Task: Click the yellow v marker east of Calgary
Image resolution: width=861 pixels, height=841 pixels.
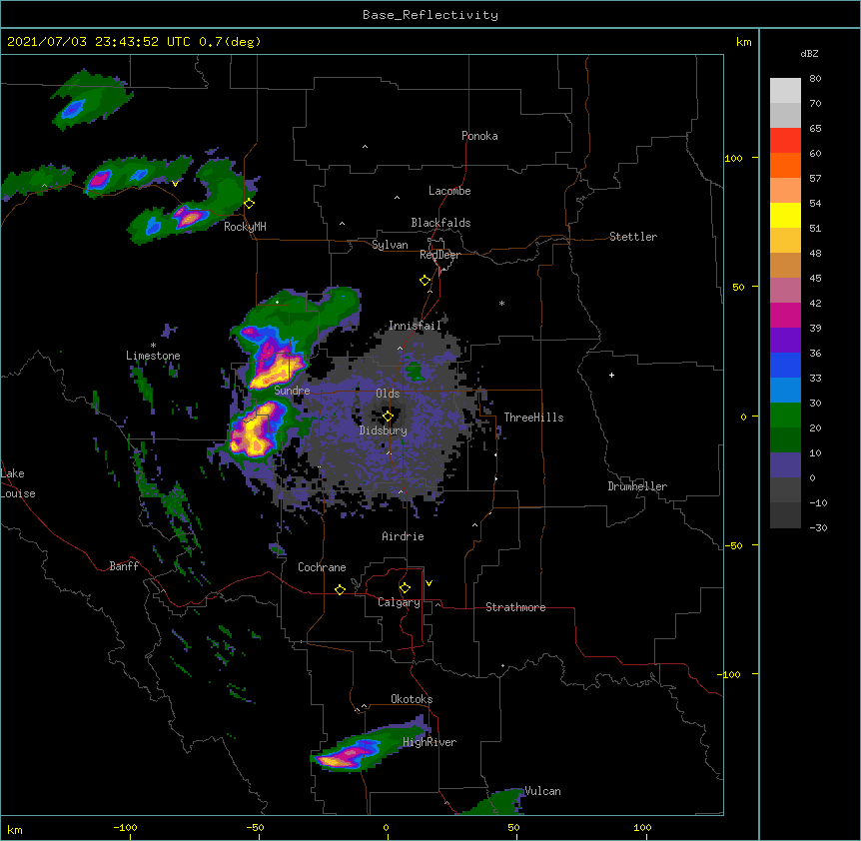Action: pyautogui.click(x=429, y=583)
